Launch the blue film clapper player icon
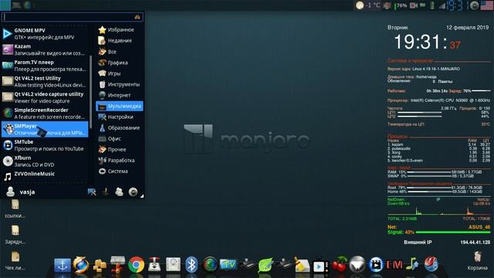This screenshot has height=278, width=494. 376,265
